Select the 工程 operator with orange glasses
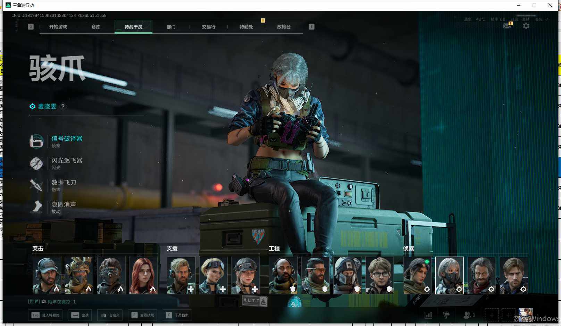Viewport: 561px width, 326px height. [x=315, y=275]
